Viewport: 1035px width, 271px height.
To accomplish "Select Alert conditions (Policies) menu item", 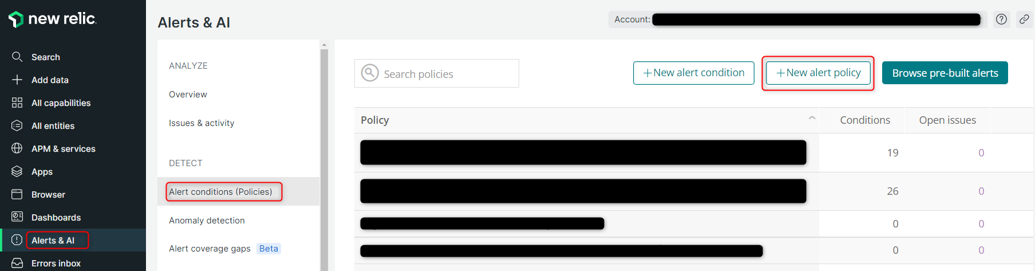I will click(220, 191).
